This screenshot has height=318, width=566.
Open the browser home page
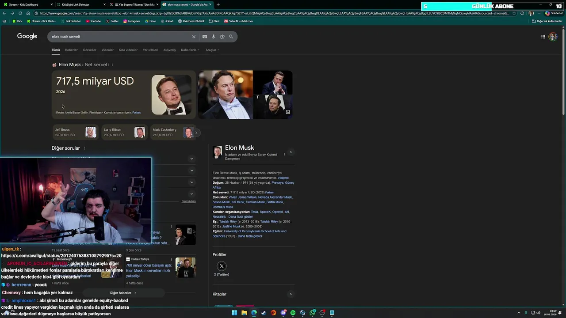click(28, 13)
